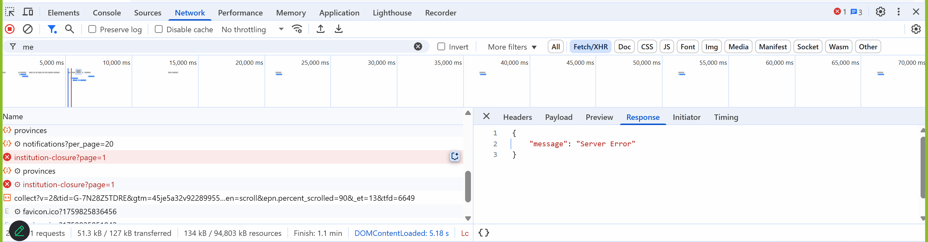The image size is (928, 242).
Task: Click the export HAR download icon
Action: pos(338,29)
